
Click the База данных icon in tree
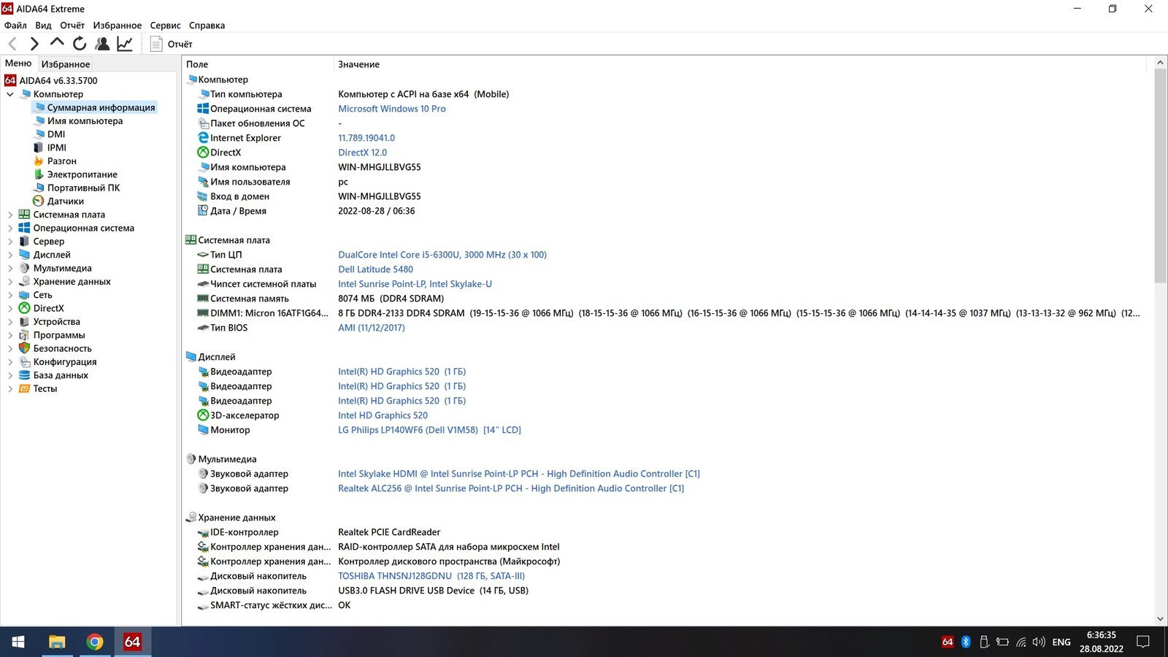click(24, 375)
